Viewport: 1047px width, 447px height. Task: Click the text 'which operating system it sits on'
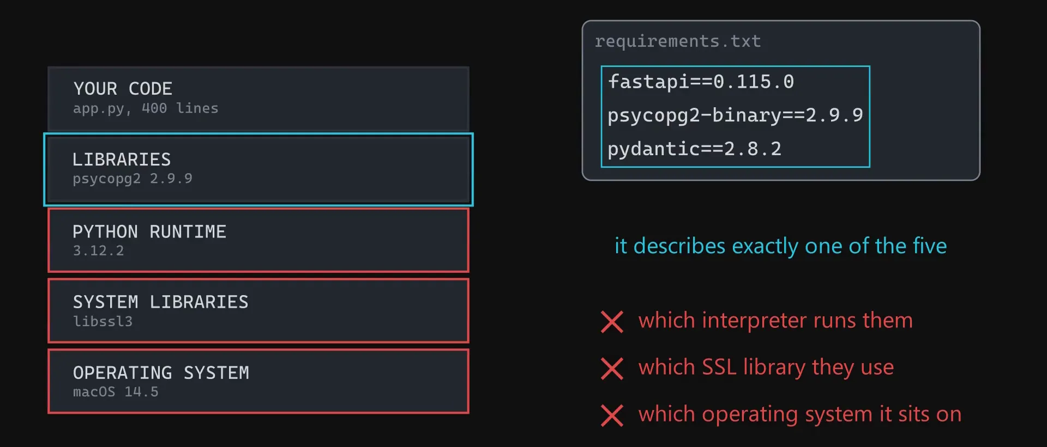pos(800,414)
